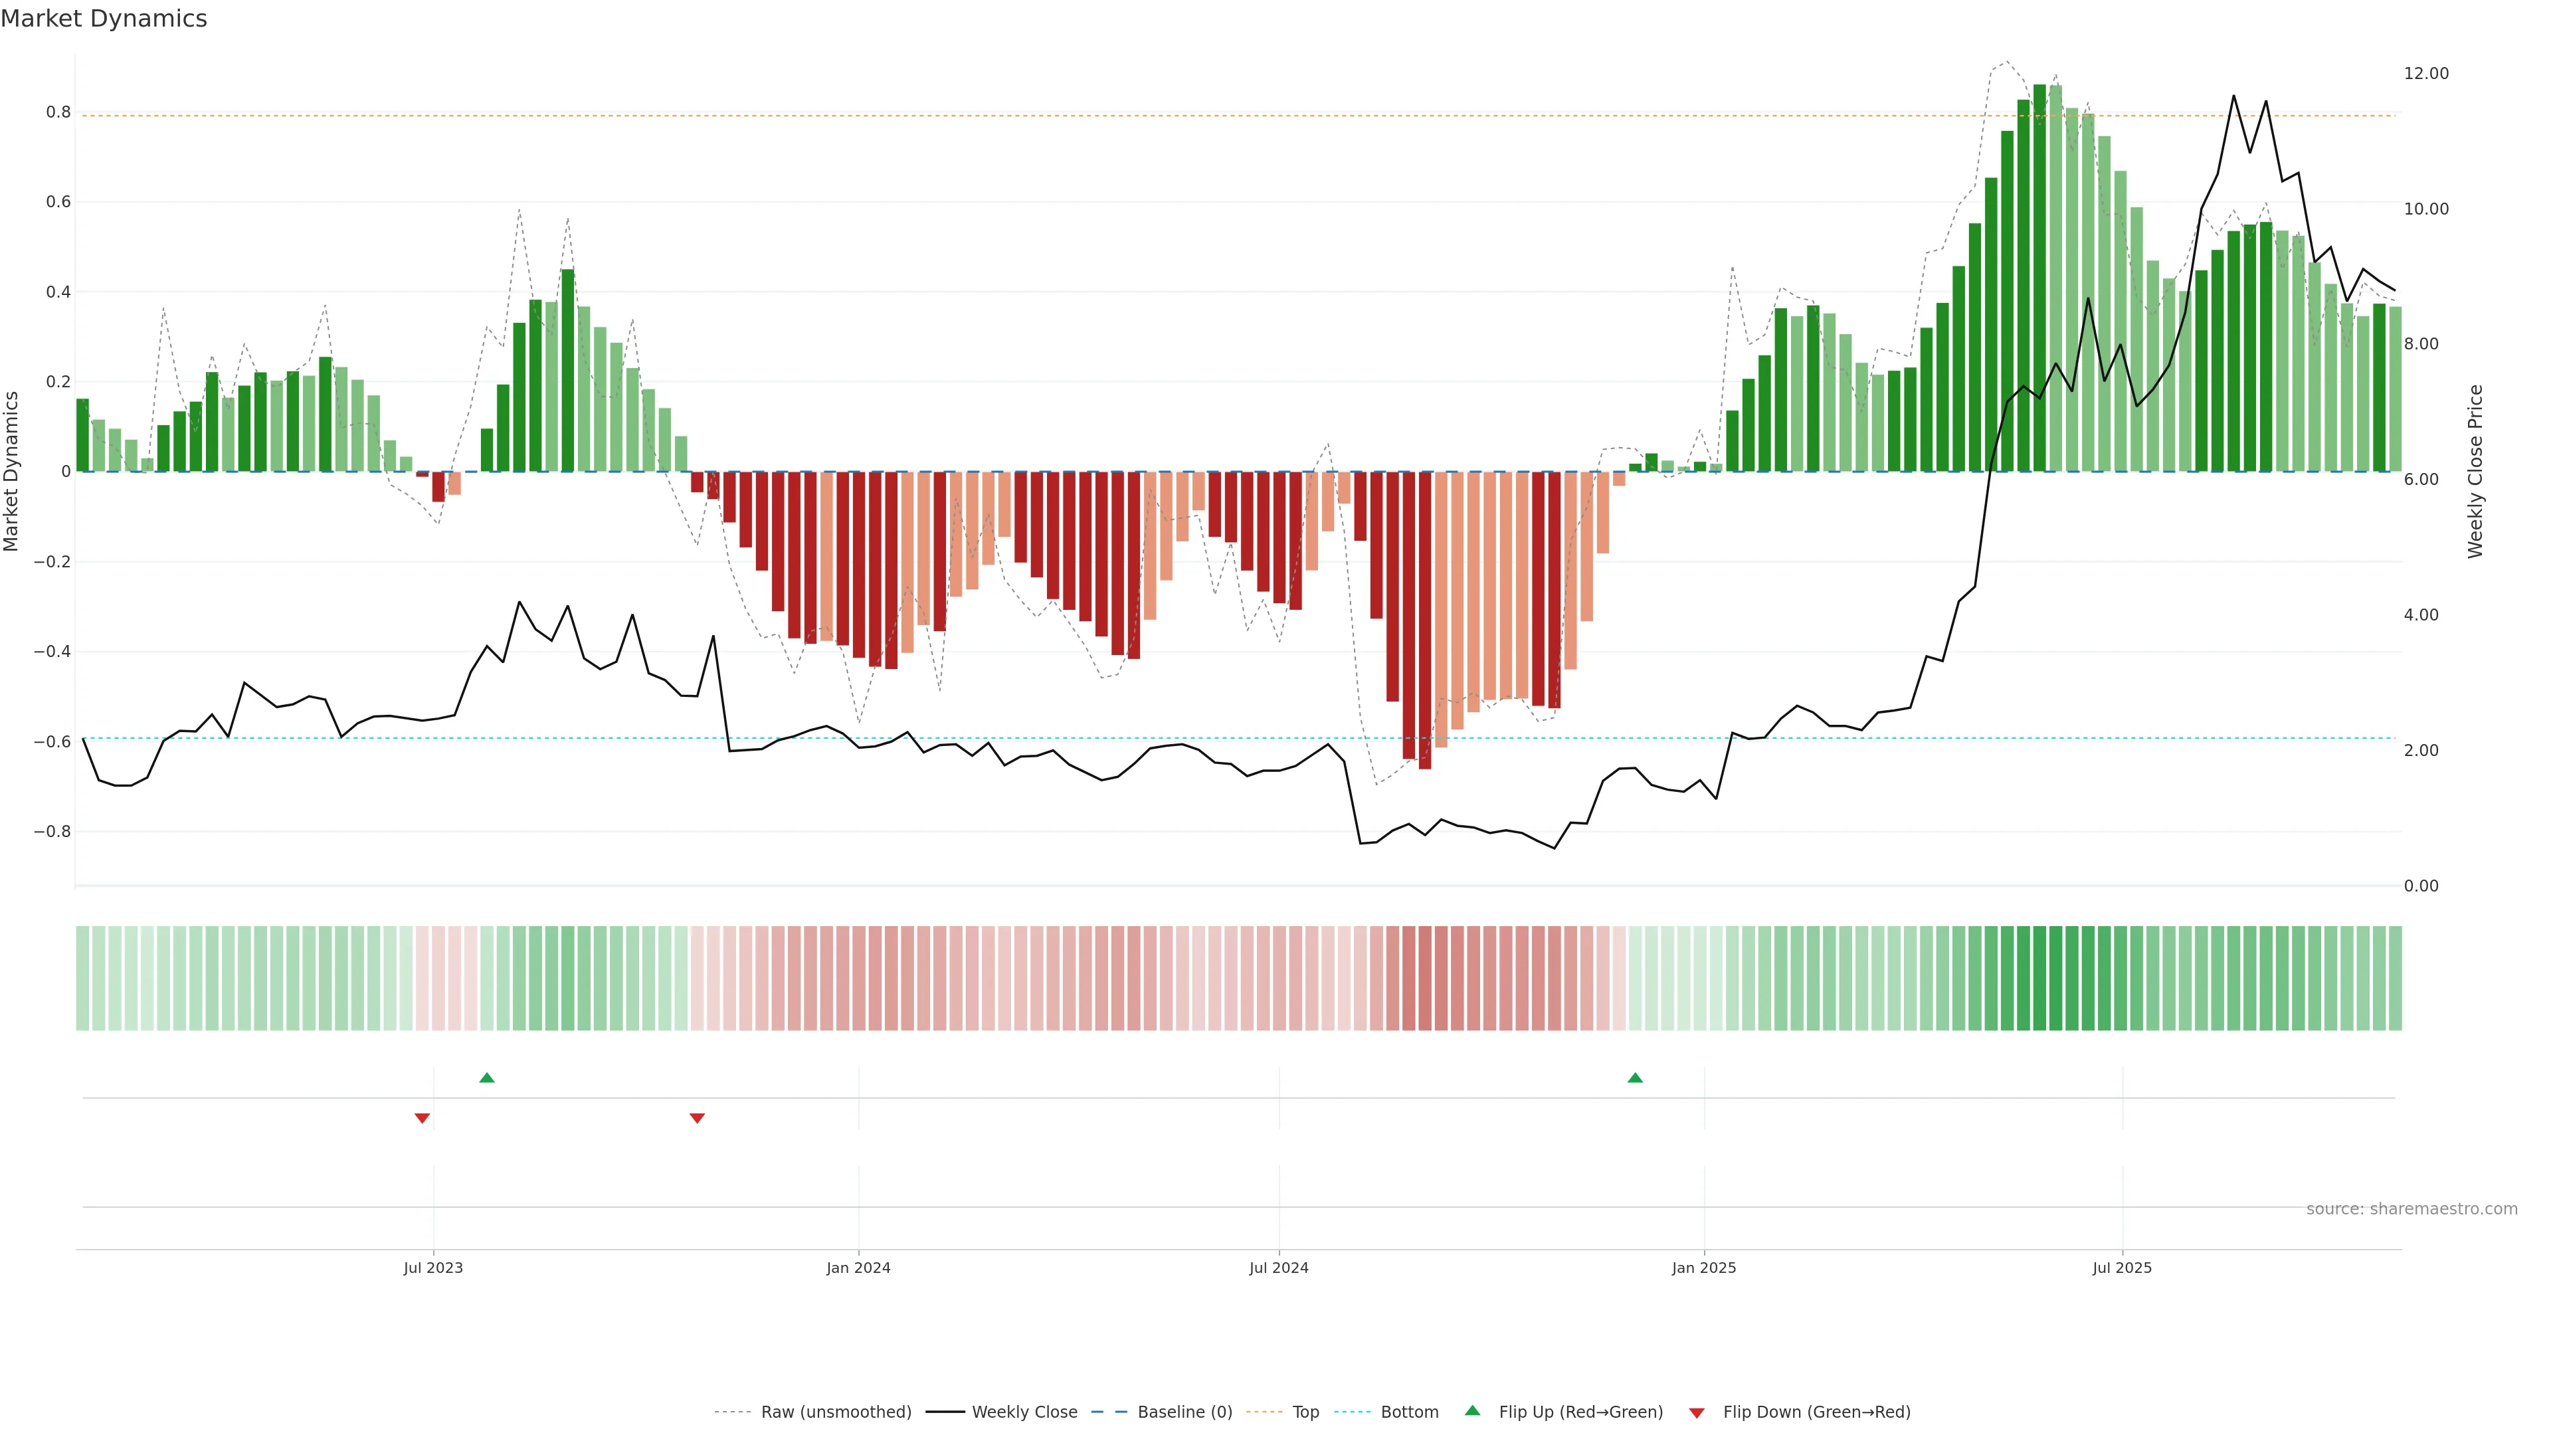Click the green flip-up triangle near Jul 2023
Image resolution: width=2551 pixels, height=1435 pixels.
click(486, 1078)
